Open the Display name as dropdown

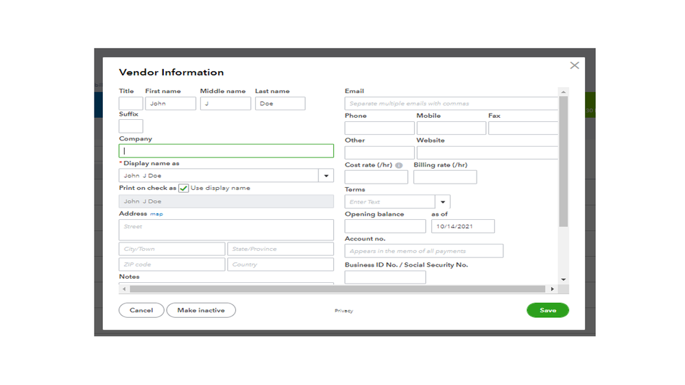pyautogui.click(x=326, y=175)
